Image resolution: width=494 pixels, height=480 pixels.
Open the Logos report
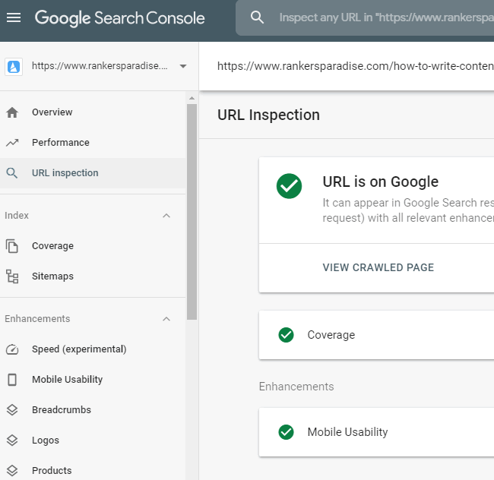pos(93,440)
